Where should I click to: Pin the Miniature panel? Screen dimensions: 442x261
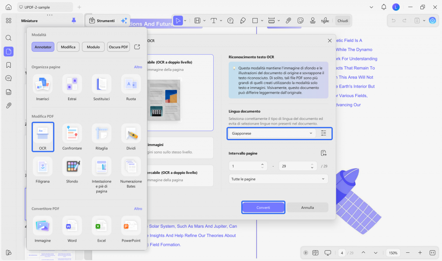click(x=73, y=21)
